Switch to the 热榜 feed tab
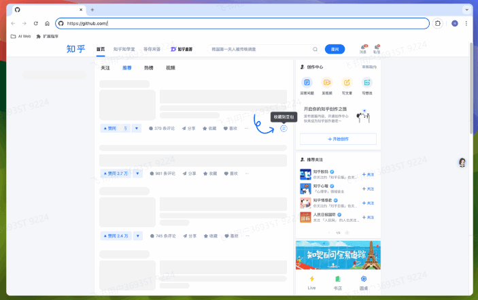 148,67
